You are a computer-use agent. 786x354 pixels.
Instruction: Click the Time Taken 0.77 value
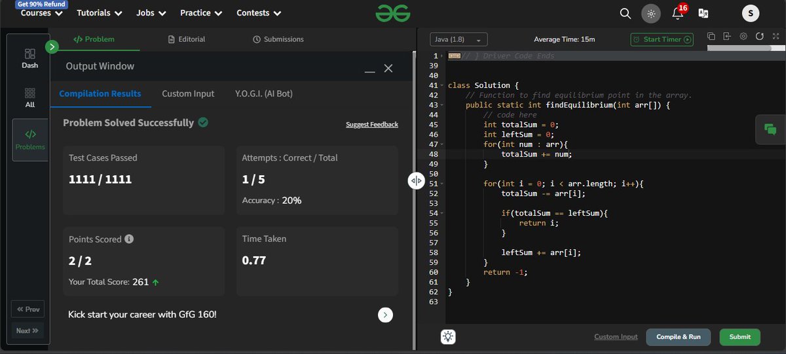click(254, 260)
